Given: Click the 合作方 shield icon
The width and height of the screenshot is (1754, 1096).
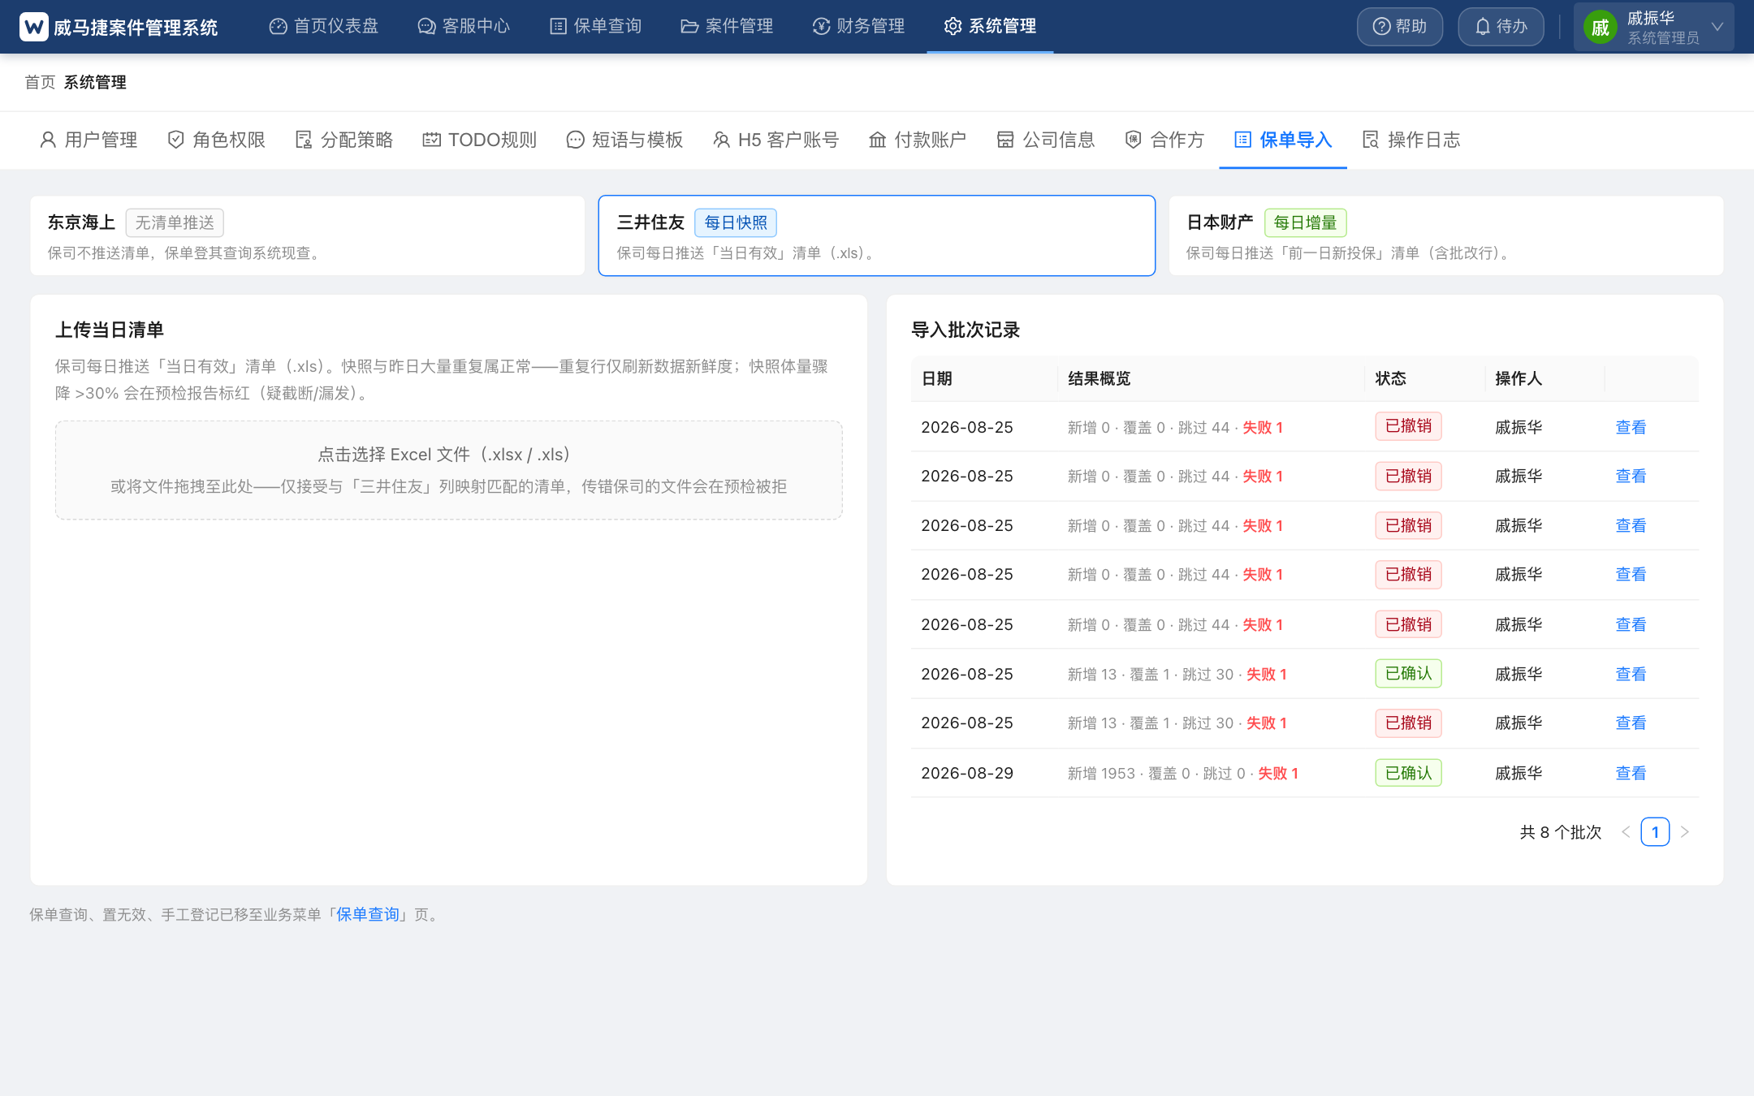Looking at the screenshot, I should pos(1134,140).
